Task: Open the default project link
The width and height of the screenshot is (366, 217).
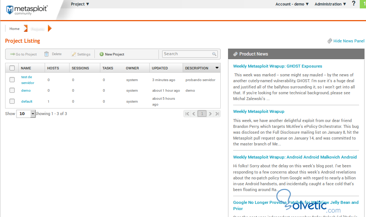Action: coord(27,102)
